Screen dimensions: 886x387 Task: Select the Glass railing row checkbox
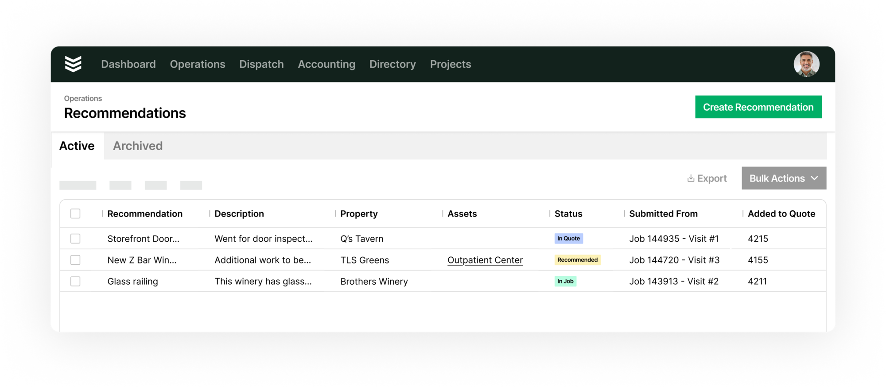click(x=75, y=281)
